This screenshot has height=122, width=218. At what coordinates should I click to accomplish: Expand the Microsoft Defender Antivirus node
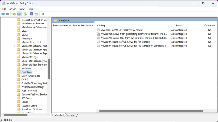(15, 46)
